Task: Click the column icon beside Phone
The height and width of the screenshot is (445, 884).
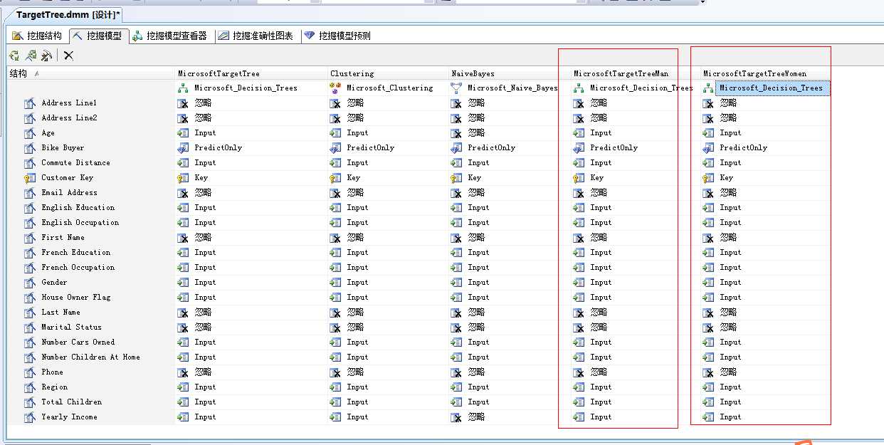Action: tap(29, 372)
